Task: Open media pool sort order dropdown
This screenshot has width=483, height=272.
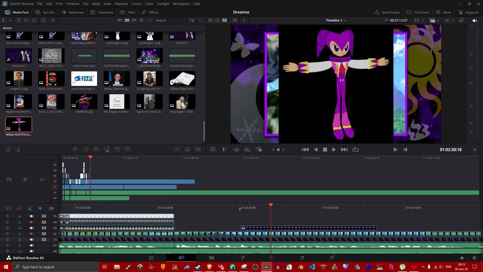Action: [191, 20]
